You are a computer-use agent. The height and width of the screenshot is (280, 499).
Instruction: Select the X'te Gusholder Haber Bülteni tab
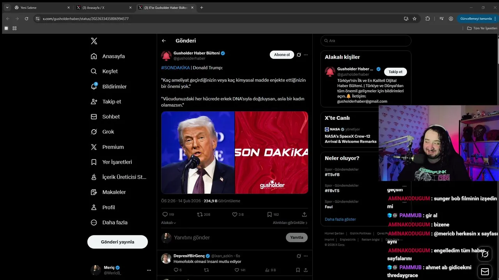(x=166, y=7)
